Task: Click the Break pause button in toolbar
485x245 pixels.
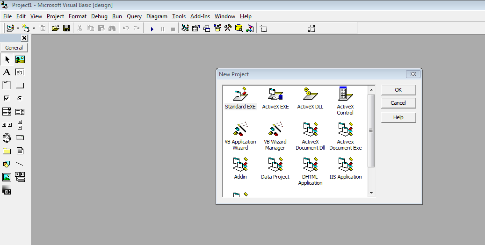Action: (x=163, y=29)
